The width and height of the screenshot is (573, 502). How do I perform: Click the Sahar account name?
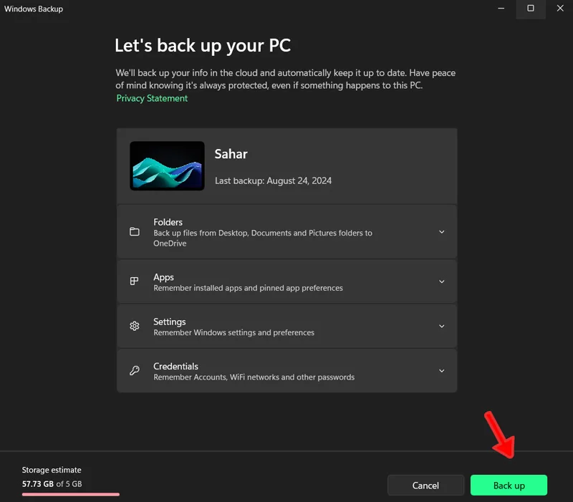(x=231, y=154)
